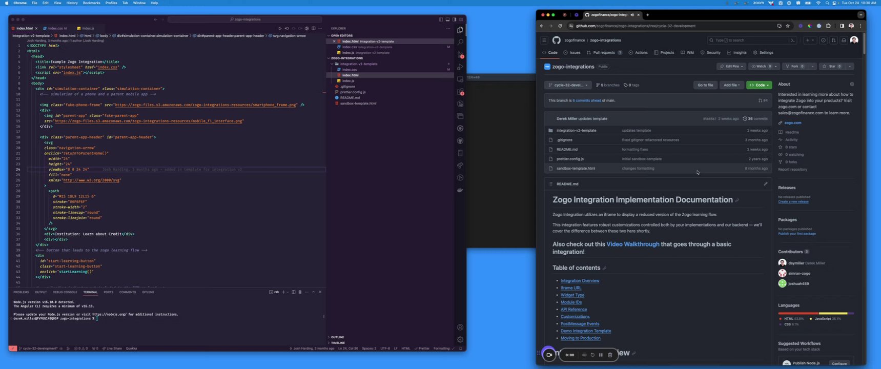Open the Add file dropdown

point(731,85)
